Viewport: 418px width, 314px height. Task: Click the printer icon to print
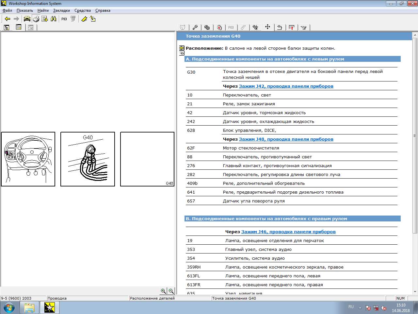click(36, 19)
